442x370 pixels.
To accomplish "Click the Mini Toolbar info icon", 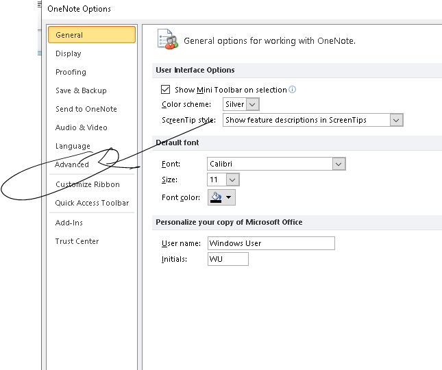I will [x=293, y=90].
